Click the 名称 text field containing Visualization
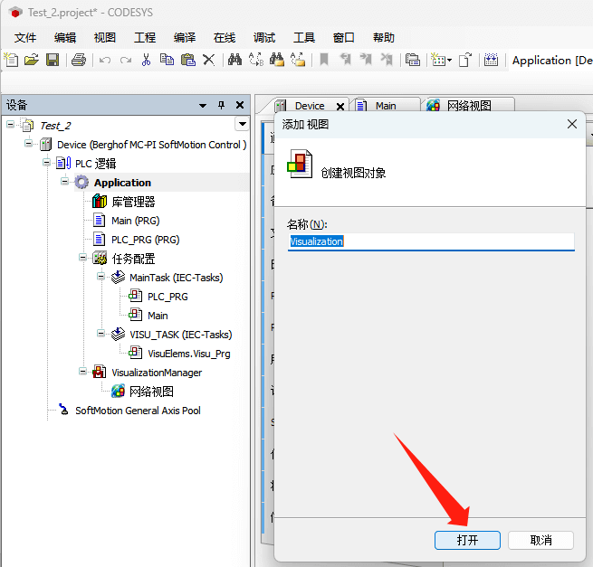This screenshot has height=567, width=593. click(431, 241)
